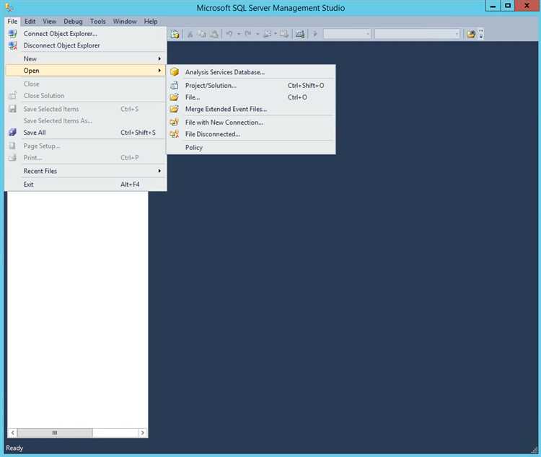Open the toolbar options overflow dropdown
Image resolution: width=541 pixels, height=457 pixels.
[x=481, y=34]
